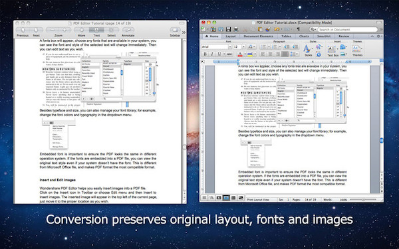Go to Previous page in Preview toolbar
This screenshot has width=399, height=249.
(x=23, y=30)
